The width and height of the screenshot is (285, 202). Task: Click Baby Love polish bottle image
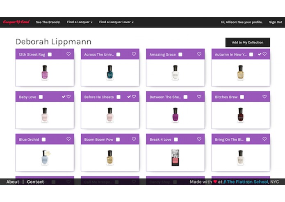click(45, 115)
